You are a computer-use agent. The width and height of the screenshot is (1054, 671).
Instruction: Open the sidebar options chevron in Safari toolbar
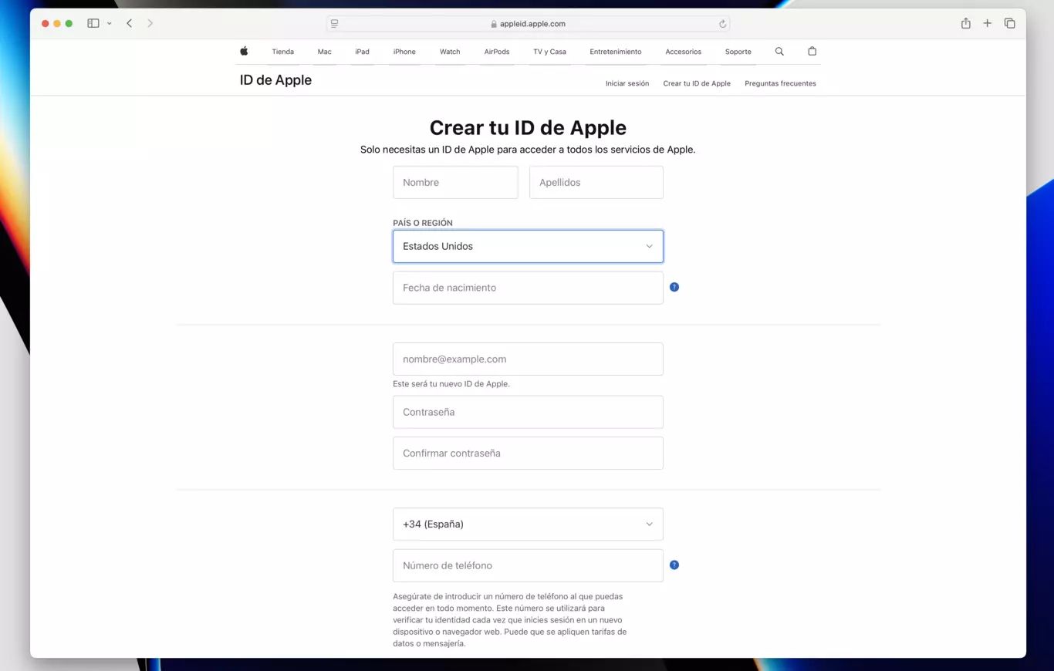tap(109, 24)
